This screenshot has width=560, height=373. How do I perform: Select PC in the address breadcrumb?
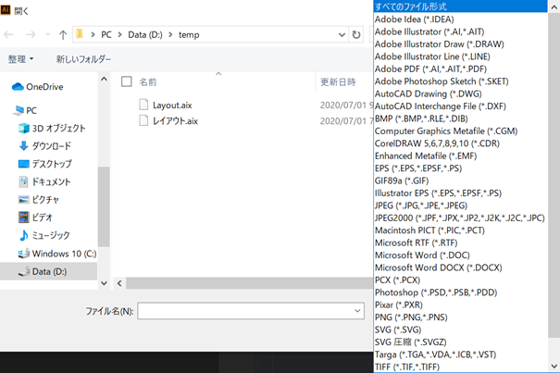click(x=106, y=34)
